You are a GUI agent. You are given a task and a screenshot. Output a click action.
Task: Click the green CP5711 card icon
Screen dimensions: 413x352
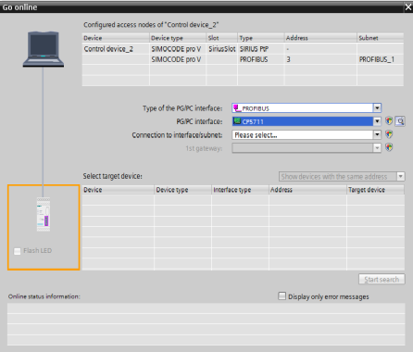[x=237, y=121]
